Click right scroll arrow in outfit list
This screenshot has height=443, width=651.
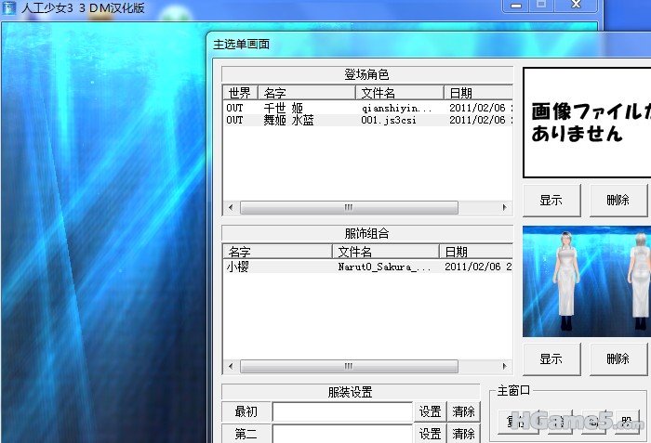[x=505, y=367]
